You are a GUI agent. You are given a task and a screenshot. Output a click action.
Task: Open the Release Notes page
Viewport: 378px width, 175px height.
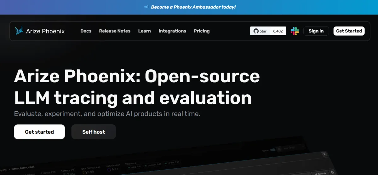[x=115, y=31]
